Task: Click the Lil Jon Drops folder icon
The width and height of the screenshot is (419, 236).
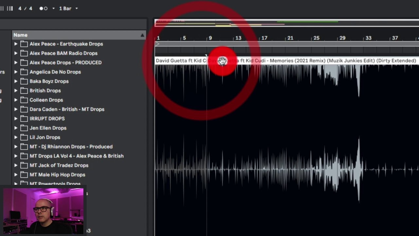Action: point(24,137)
